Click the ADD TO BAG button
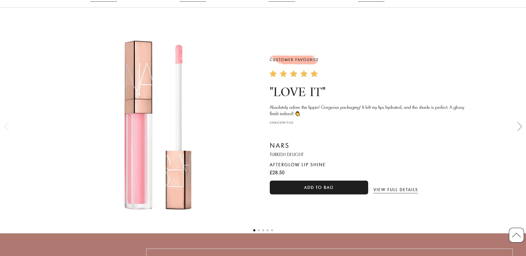This screenshot has width=526, height=256. pyautogui.click(x=319, y=187)
